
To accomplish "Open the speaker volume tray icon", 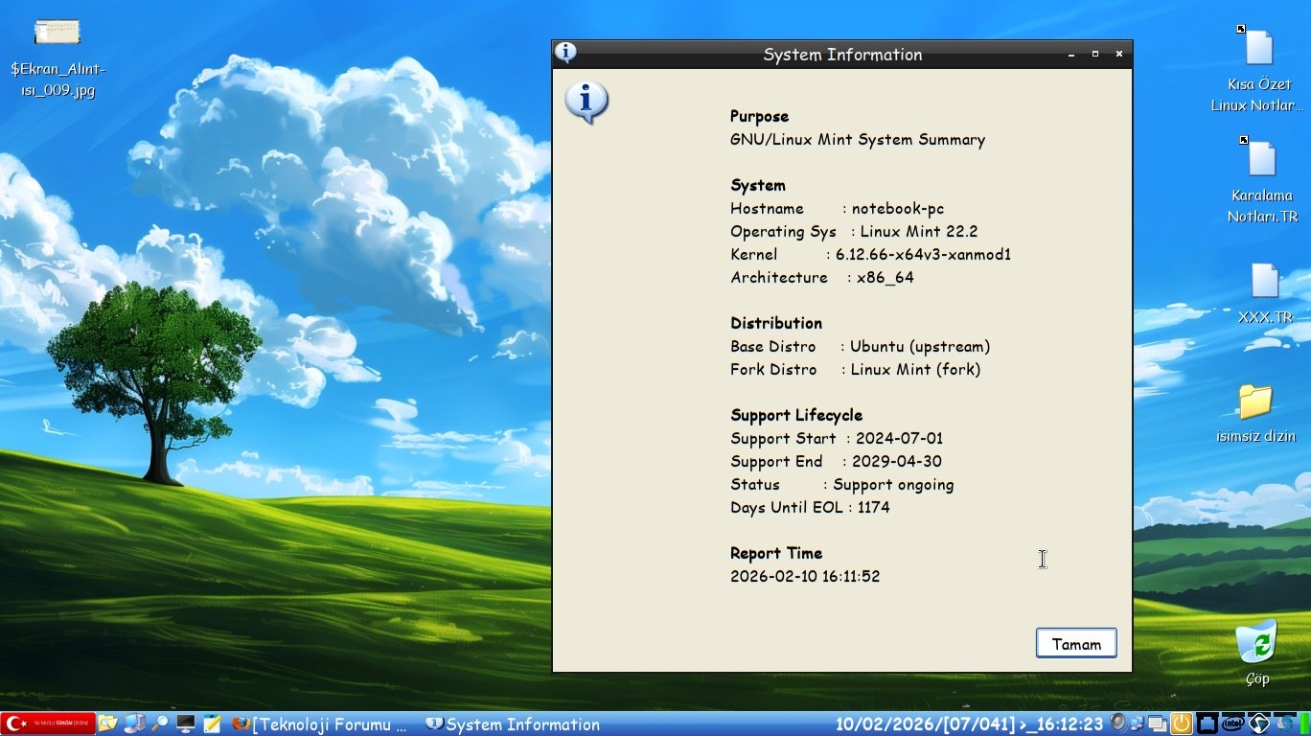I will point(1117,724).
